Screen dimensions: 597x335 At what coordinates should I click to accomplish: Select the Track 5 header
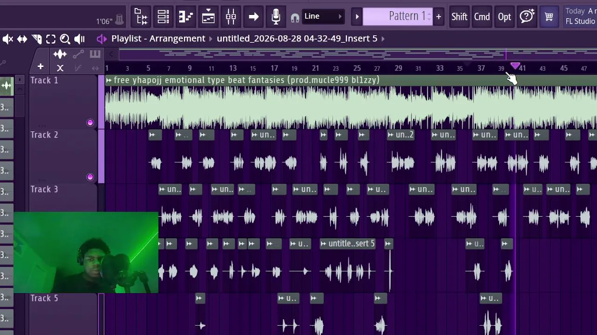tap(63, 314)
